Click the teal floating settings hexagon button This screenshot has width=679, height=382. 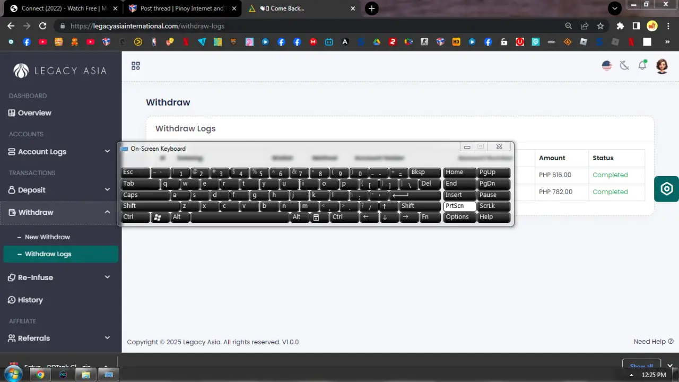(666, 189)
